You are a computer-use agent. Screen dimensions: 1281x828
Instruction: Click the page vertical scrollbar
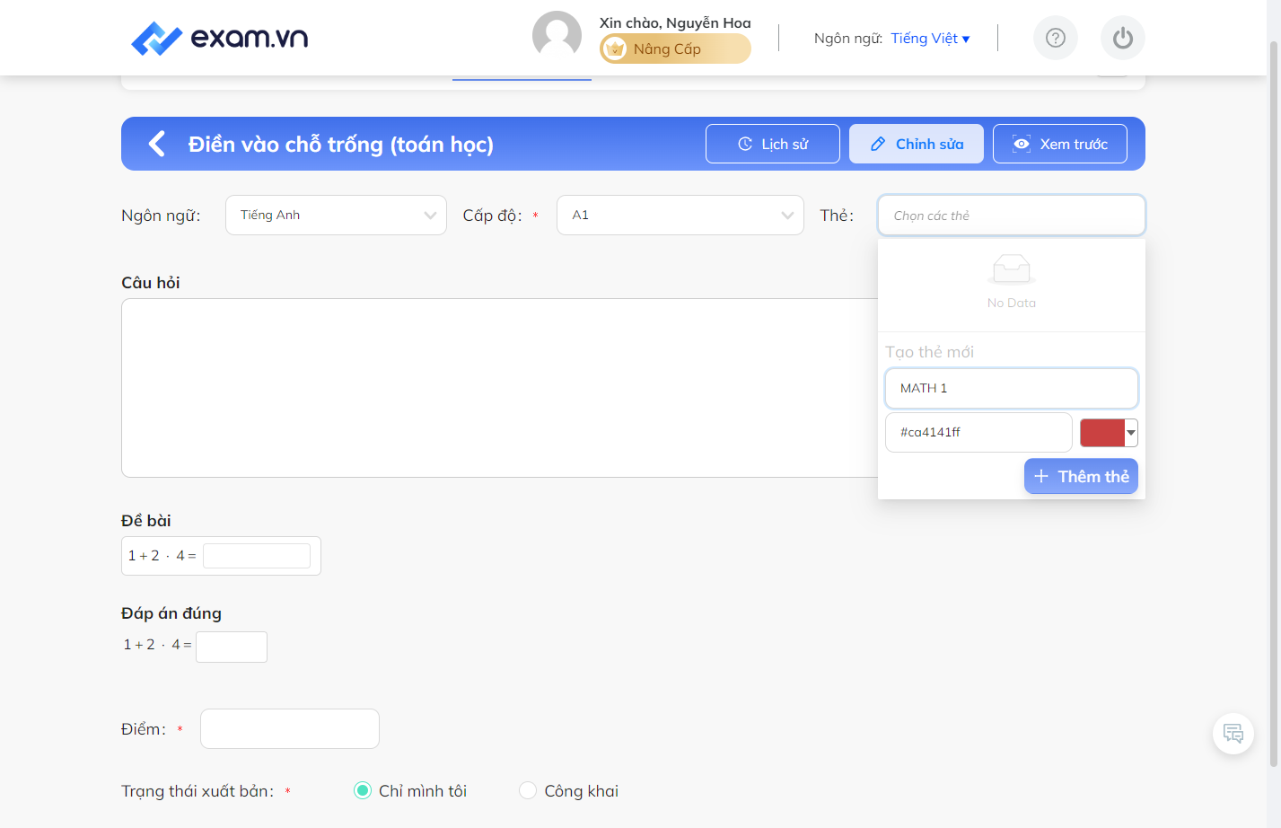1273,404
